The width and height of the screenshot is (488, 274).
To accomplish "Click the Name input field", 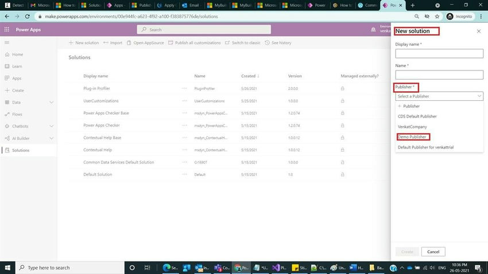I will click(439, 75).
